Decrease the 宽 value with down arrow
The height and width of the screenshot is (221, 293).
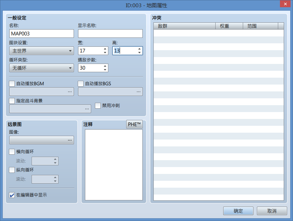coord(105,53)
